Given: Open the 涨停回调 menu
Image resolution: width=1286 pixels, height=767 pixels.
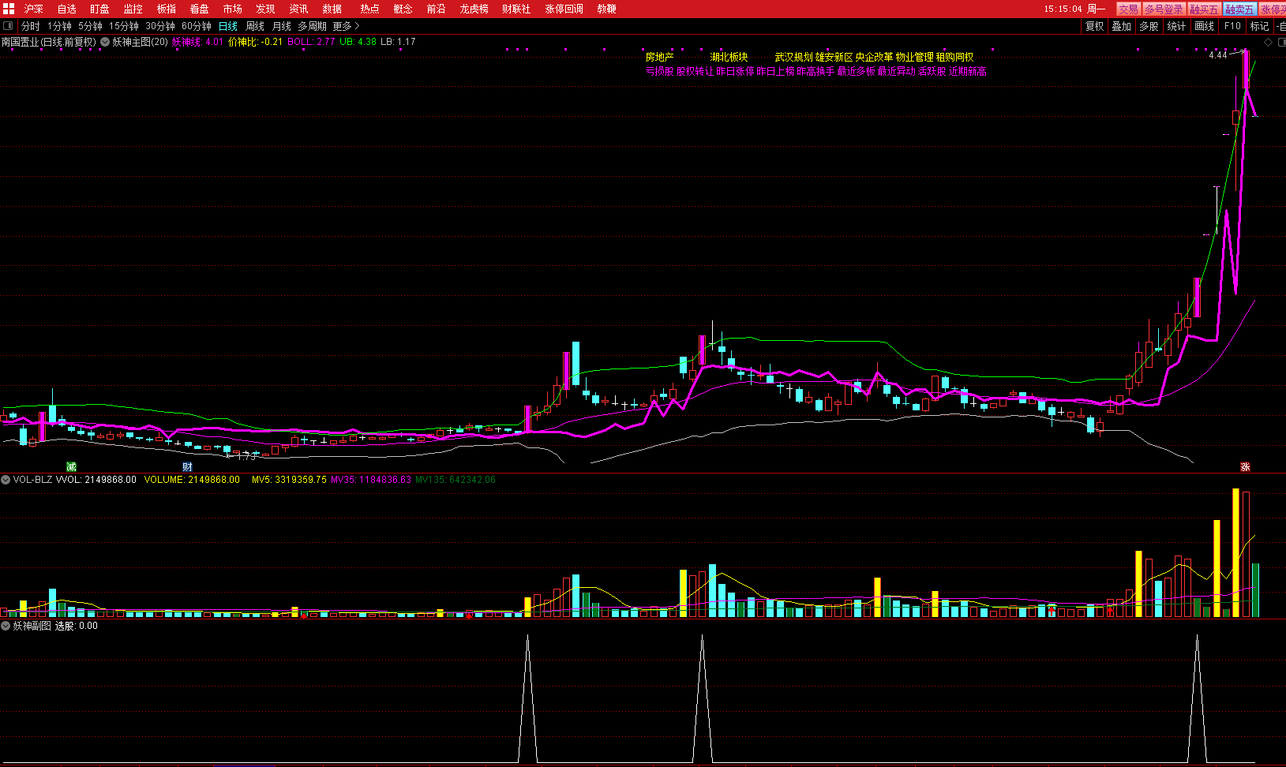Looking at the screenshot, I should pos(564,9).
